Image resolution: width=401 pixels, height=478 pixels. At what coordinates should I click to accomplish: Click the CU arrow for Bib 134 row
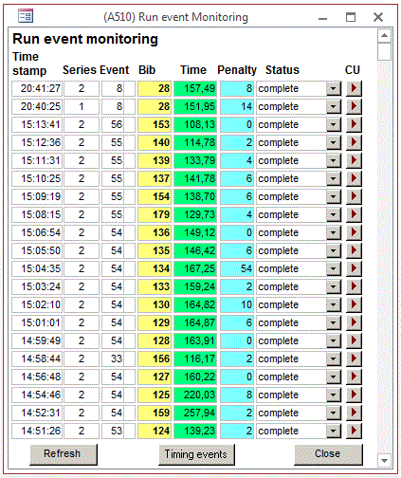click(354, 268)
